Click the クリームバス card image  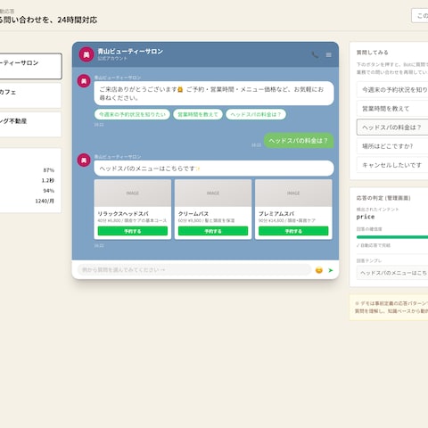(x=213, y=193)
